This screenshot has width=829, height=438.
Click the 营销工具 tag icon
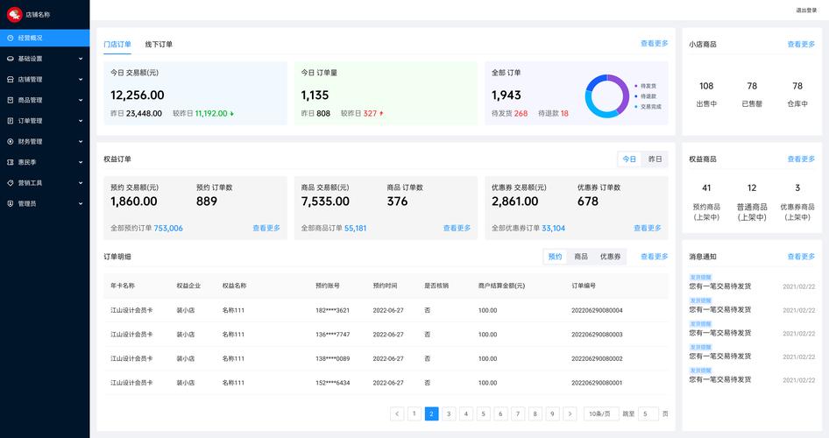[x=11, y=182]
